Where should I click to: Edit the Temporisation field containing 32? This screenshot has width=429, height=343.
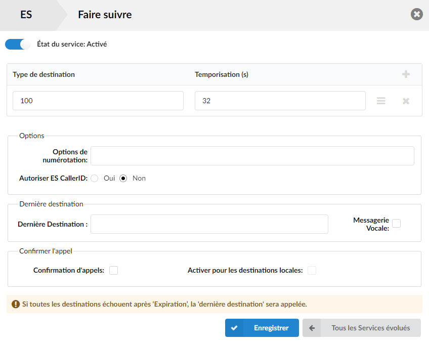(x=280, y=101)
